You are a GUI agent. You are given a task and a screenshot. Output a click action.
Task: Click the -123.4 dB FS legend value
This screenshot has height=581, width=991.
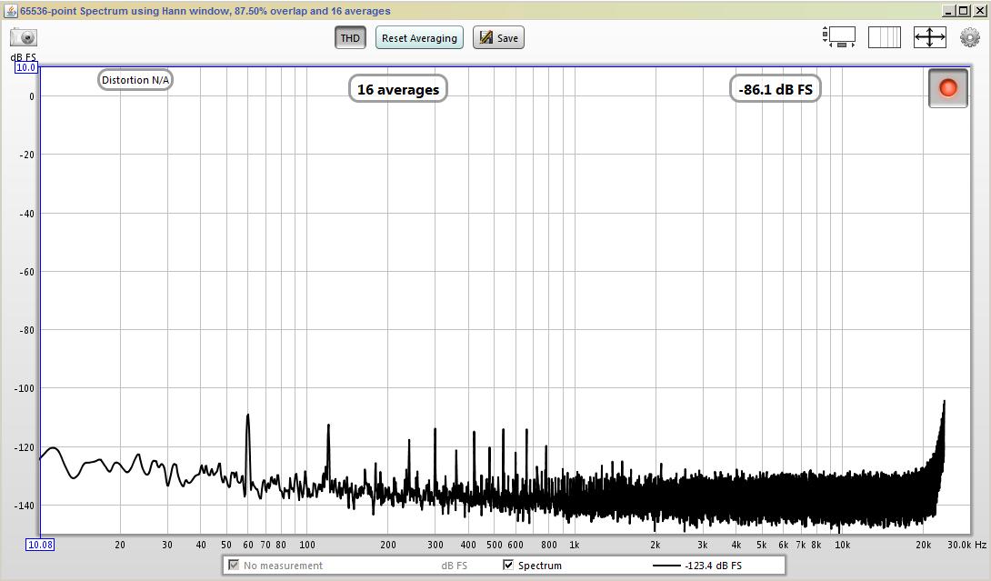point(713,566)
